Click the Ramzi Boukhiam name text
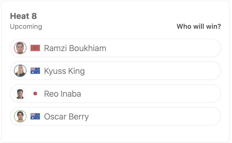This screenshot has width=232, height=143. (x=75, y=48)
